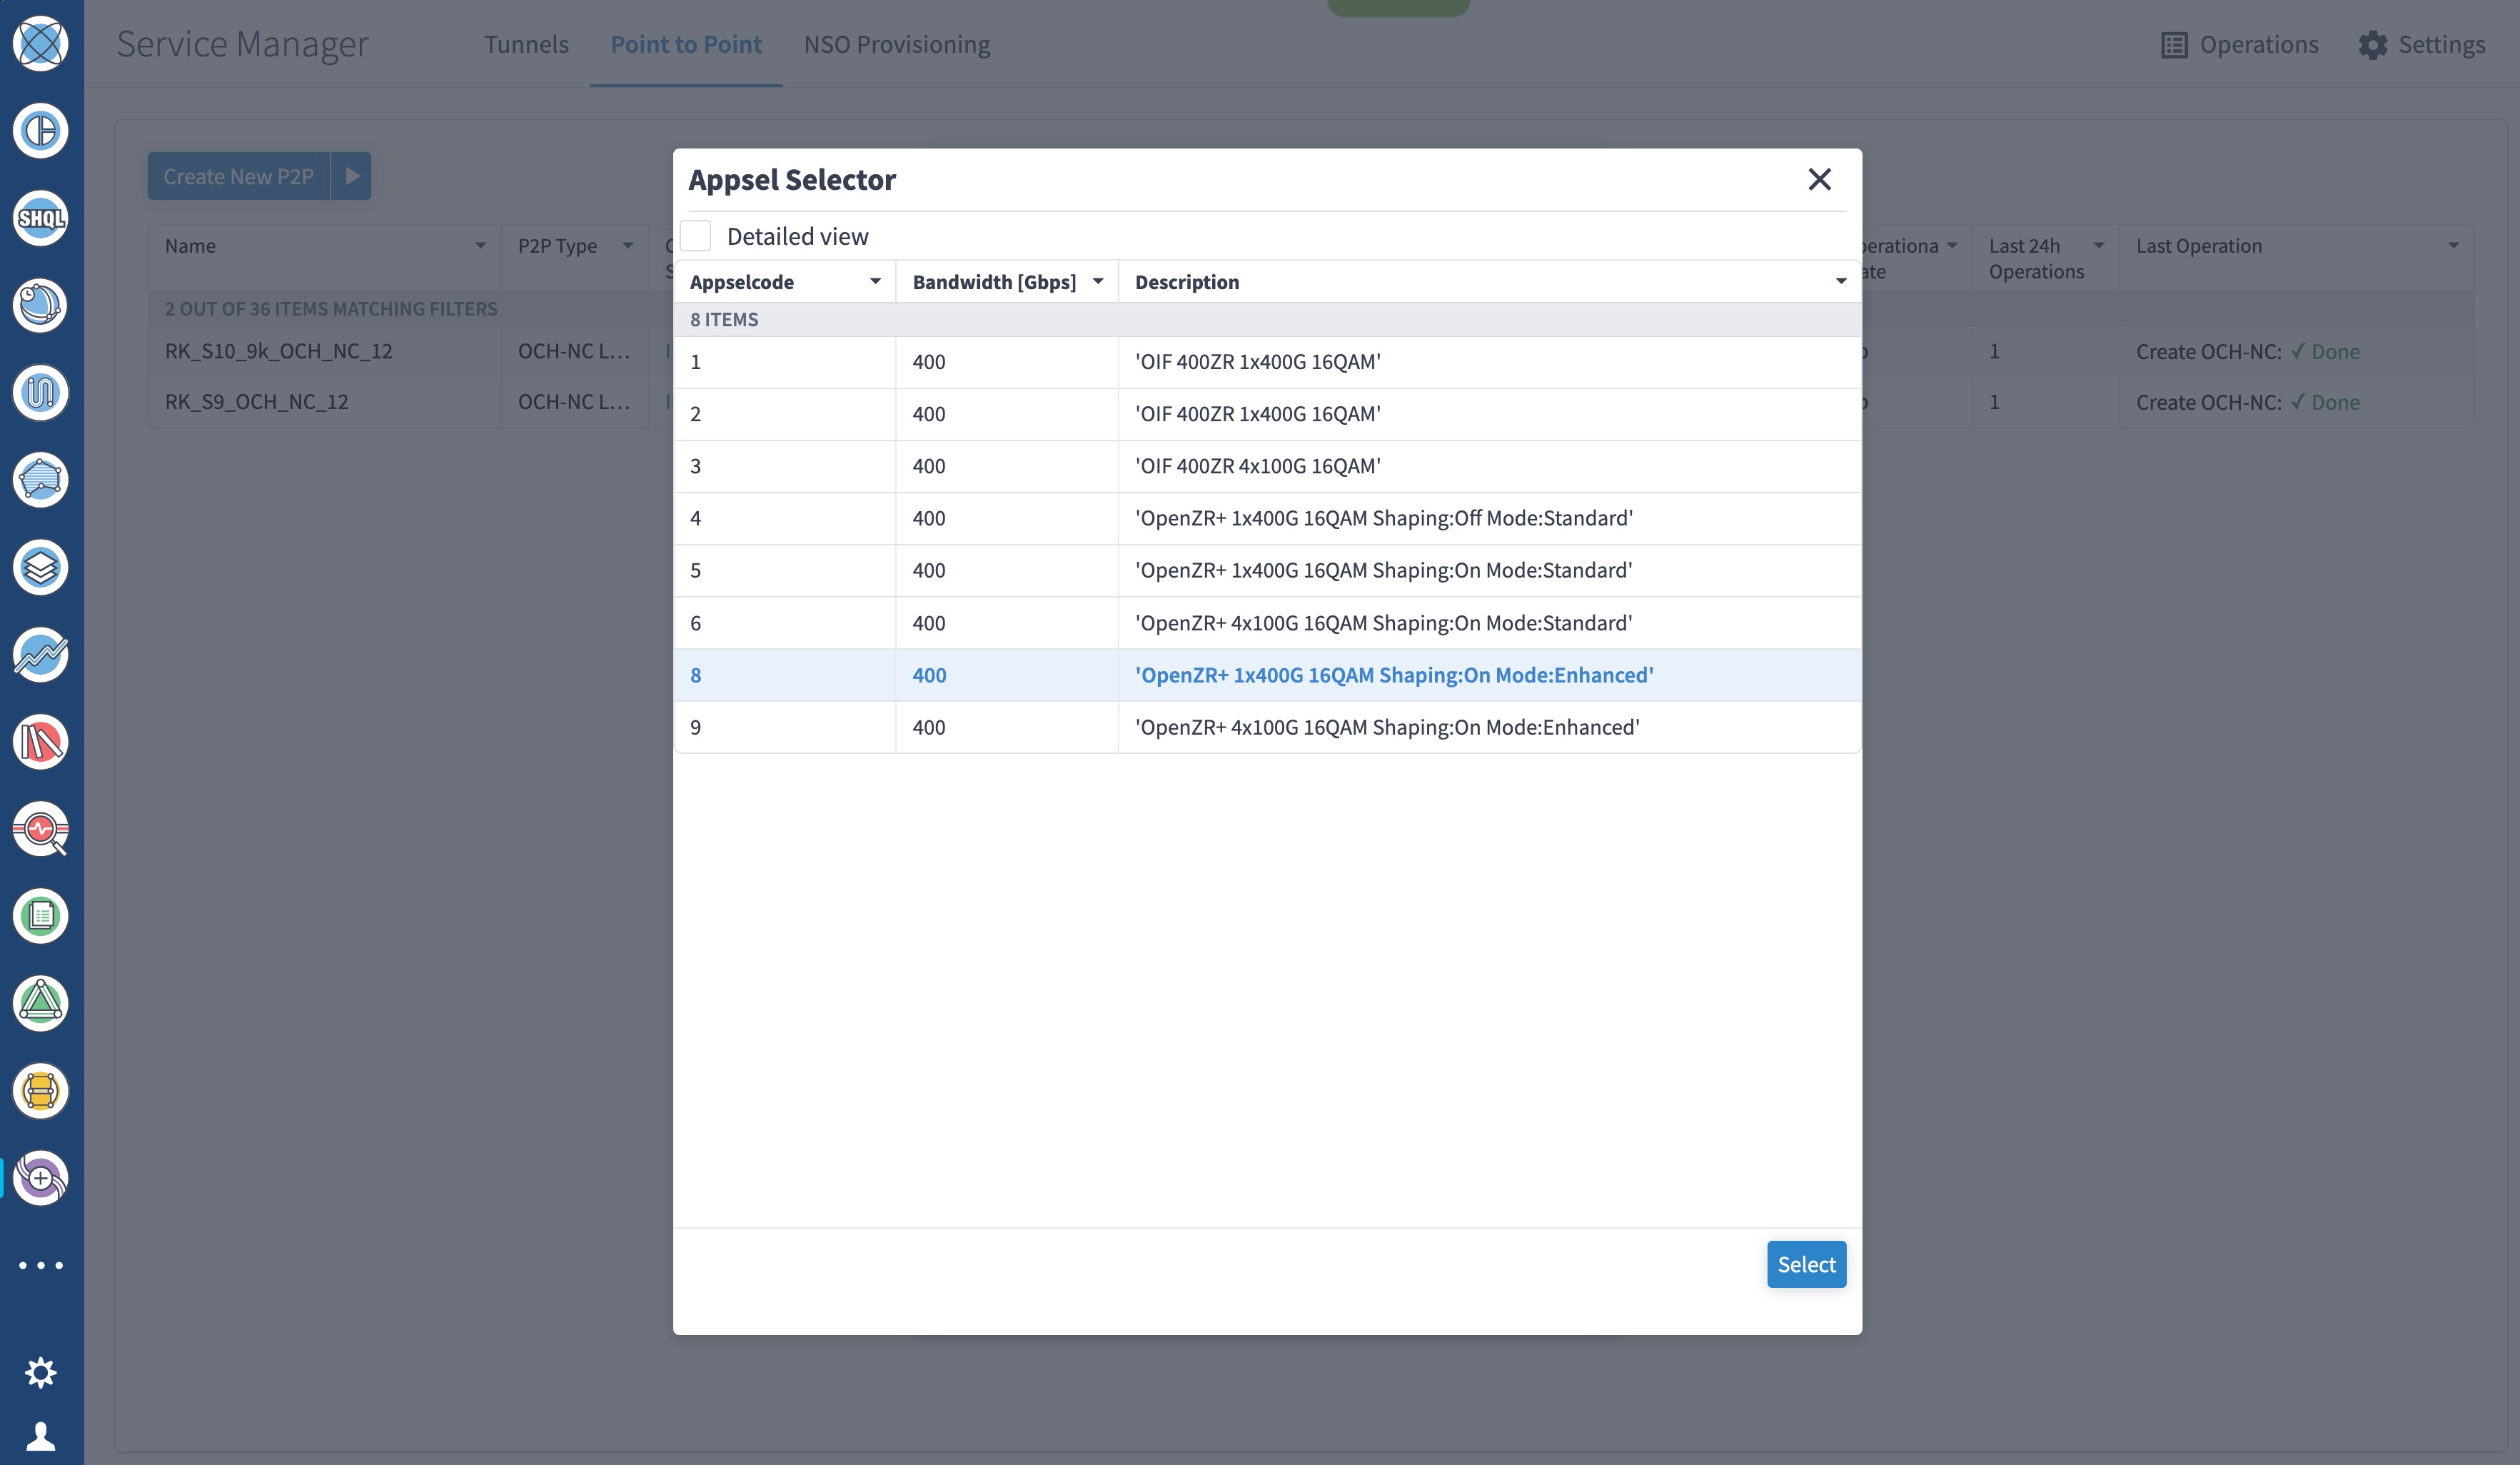Open Settings from the top bar
Image resolution: width=2520 pixels, height=1465 pixels.
pos(2424,44)
